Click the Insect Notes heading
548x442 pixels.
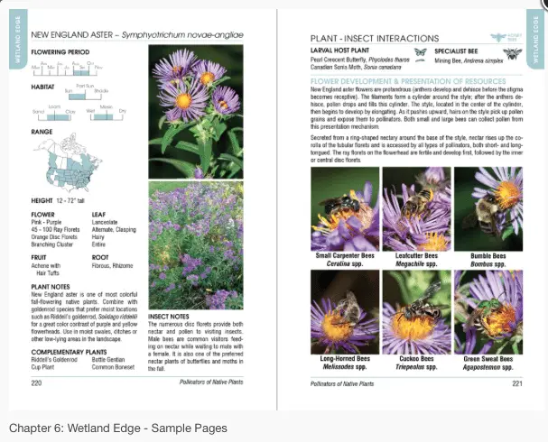click(169, 317)
